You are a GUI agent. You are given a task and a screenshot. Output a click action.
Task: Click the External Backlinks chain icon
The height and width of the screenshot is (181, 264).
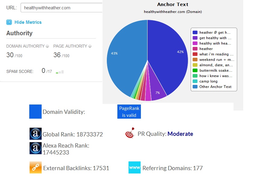pos(36,167)
